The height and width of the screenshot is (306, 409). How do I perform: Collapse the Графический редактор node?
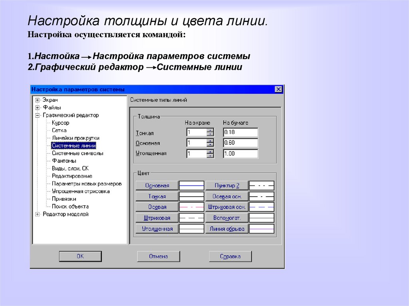click(38, 115)
